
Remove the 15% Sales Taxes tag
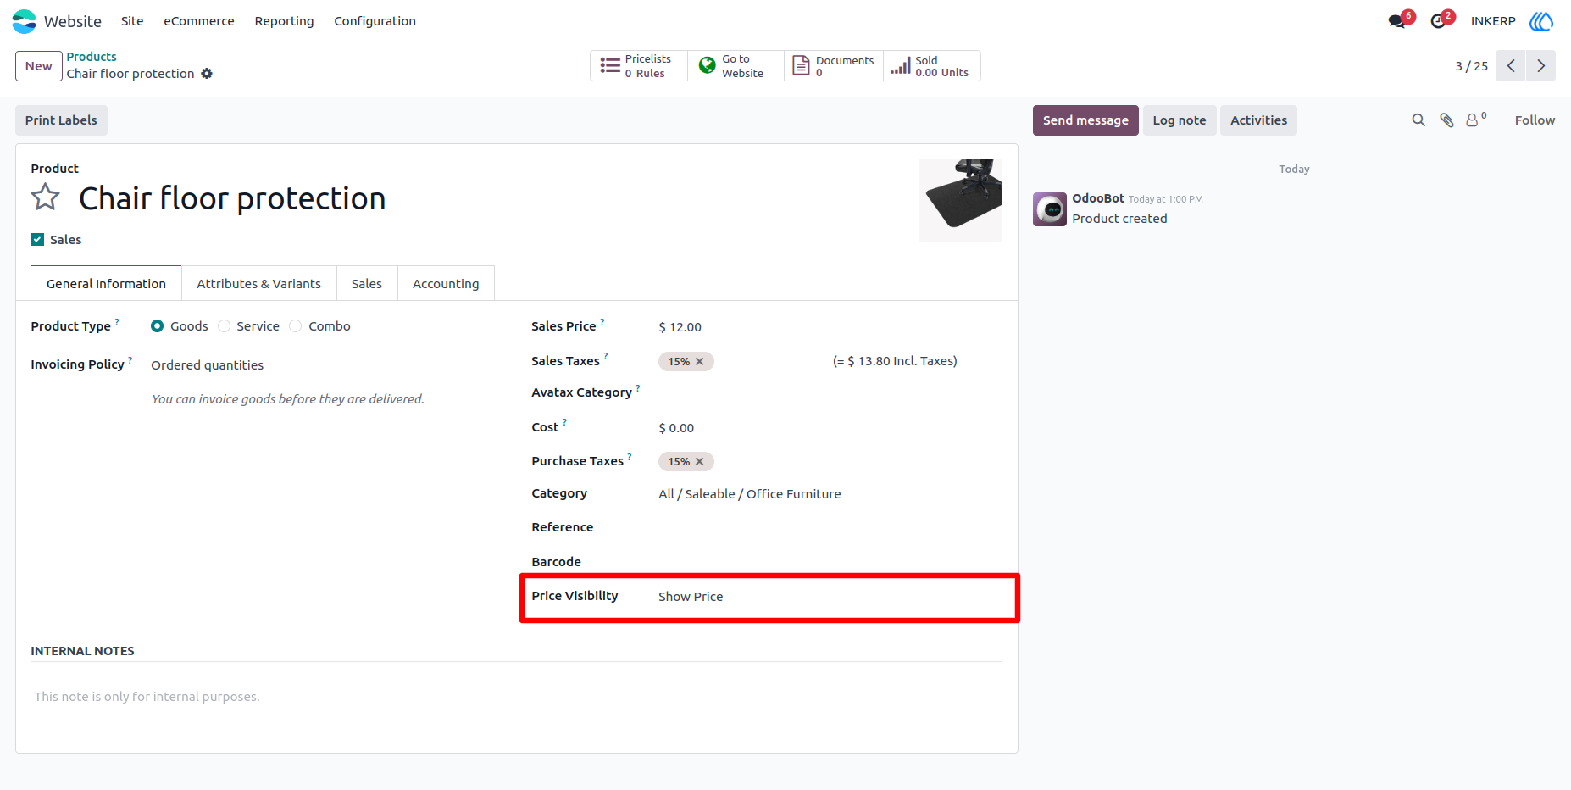point(700,362)
